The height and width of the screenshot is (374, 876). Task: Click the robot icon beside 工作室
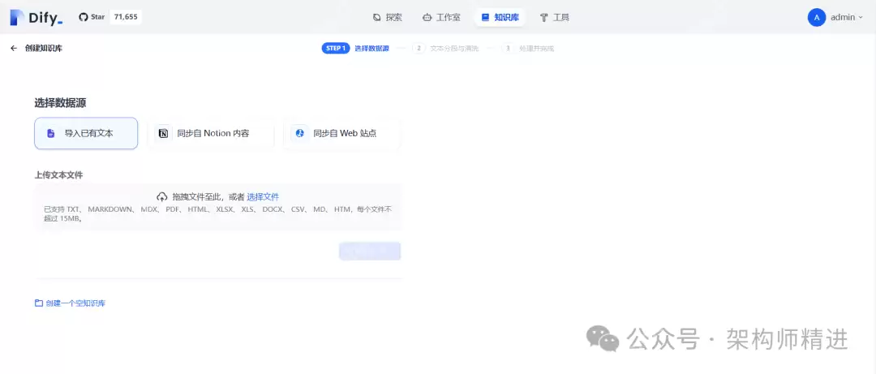pyautogui.click(x=427, y=17)
